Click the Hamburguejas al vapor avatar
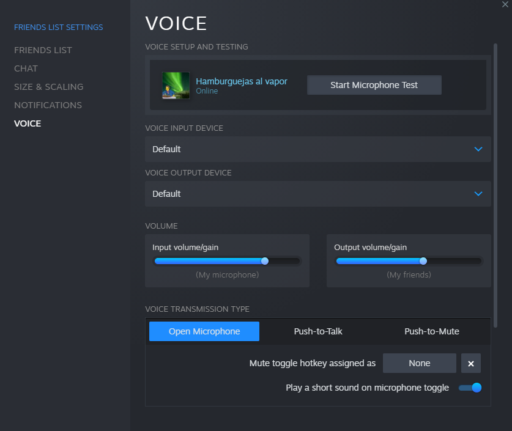The width and height of the screenshot is (512, 431). [176, 86]
